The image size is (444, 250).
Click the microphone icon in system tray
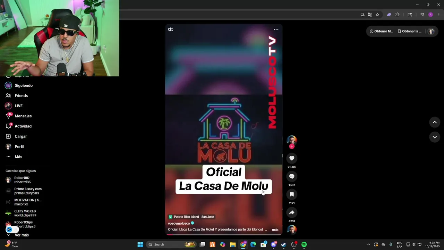point(391,244)
